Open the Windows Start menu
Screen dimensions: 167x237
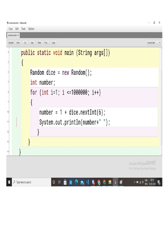(x=9, y=182)
